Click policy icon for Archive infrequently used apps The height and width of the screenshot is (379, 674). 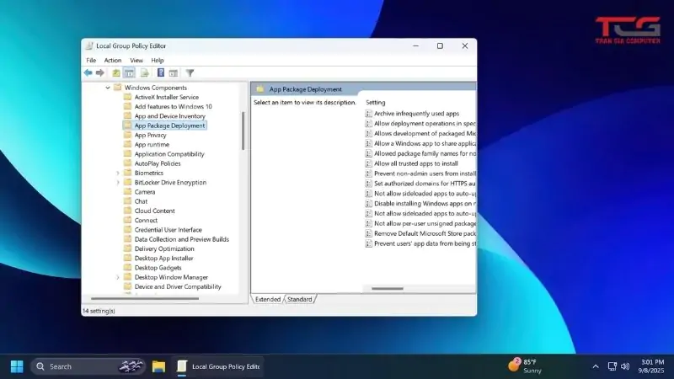[368, 114]
